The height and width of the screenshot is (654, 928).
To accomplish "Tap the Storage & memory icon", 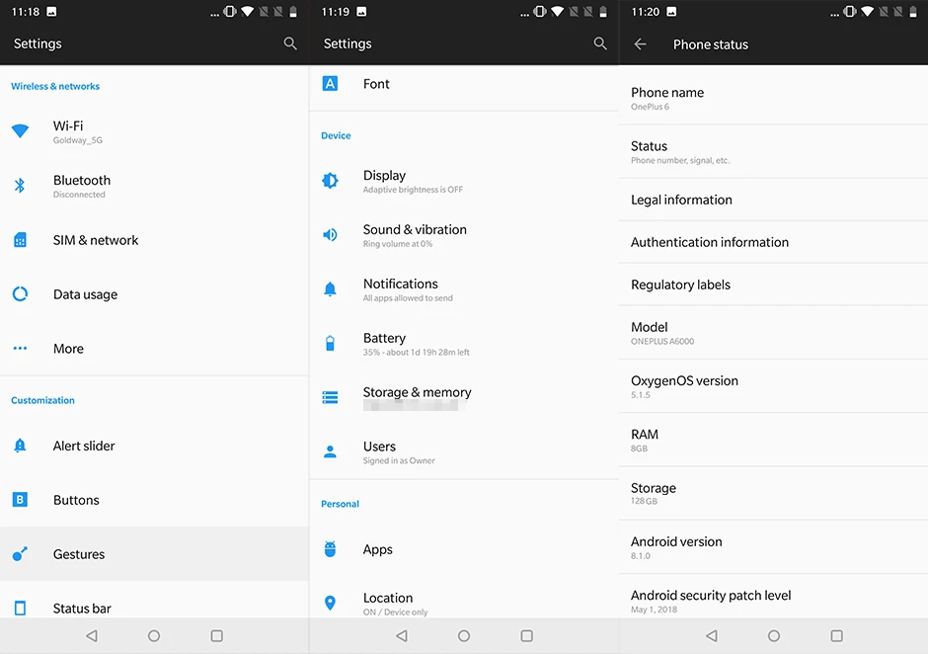I will click(x=331, y=397).
